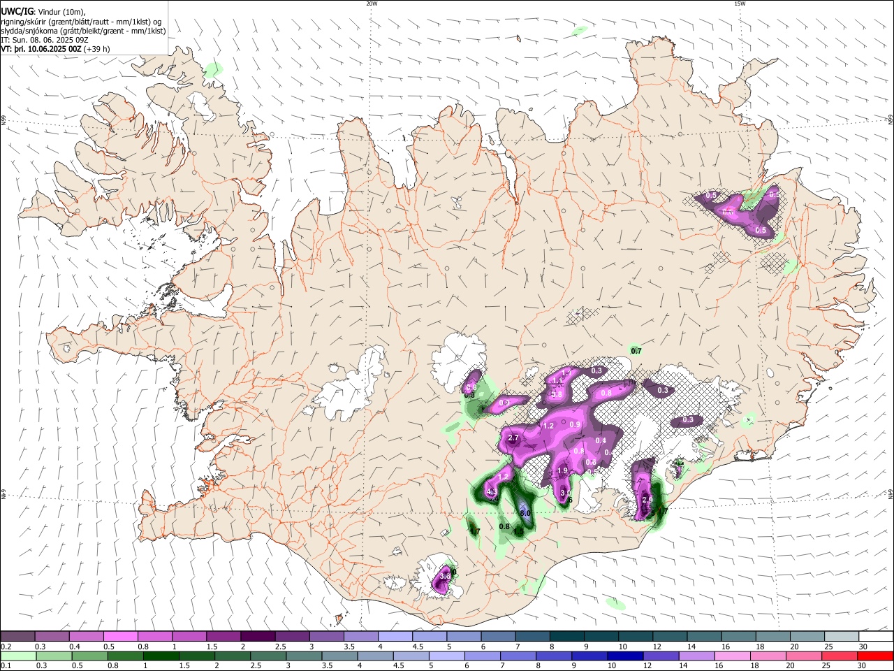Click the "1.9" snowfall value on the map
The height and width of the screenshot is (671, 894).
[562, 471]
